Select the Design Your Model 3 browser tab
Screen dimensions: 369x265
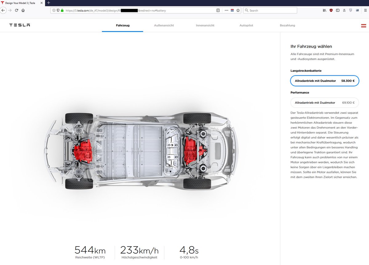[x=22, y=3]
